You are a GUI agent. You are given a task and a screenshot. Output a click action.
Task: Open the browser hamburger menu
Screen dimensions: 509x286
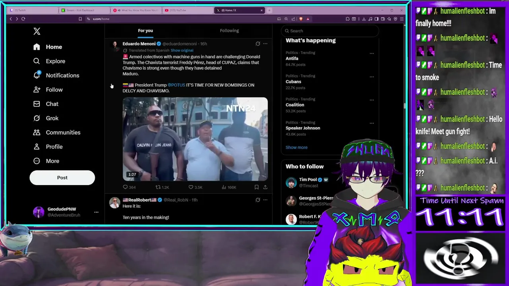[x=402, y=19]
